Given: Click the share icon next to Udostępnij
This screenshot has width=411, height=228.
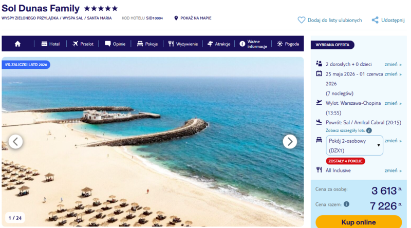Looking at the screenshot, I should tap(375, 20).
